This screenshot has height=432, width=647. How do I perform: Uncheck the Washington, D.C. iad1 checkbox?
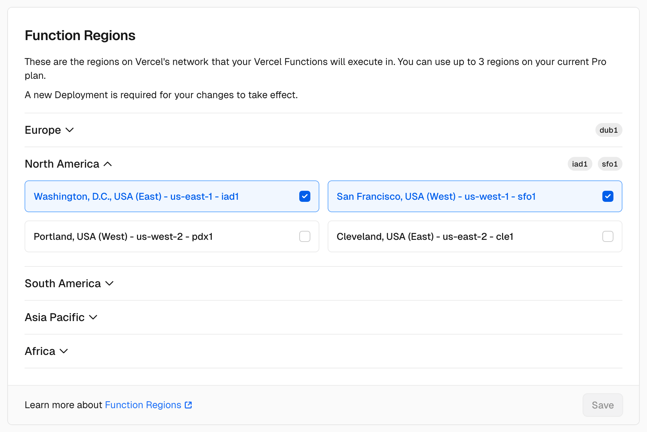pyautogui.click(x=304, y=196)
